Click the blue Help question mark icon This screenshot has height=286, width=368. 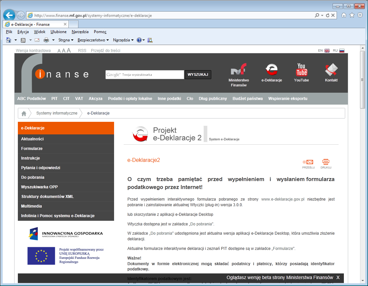[x=139, y=40]
